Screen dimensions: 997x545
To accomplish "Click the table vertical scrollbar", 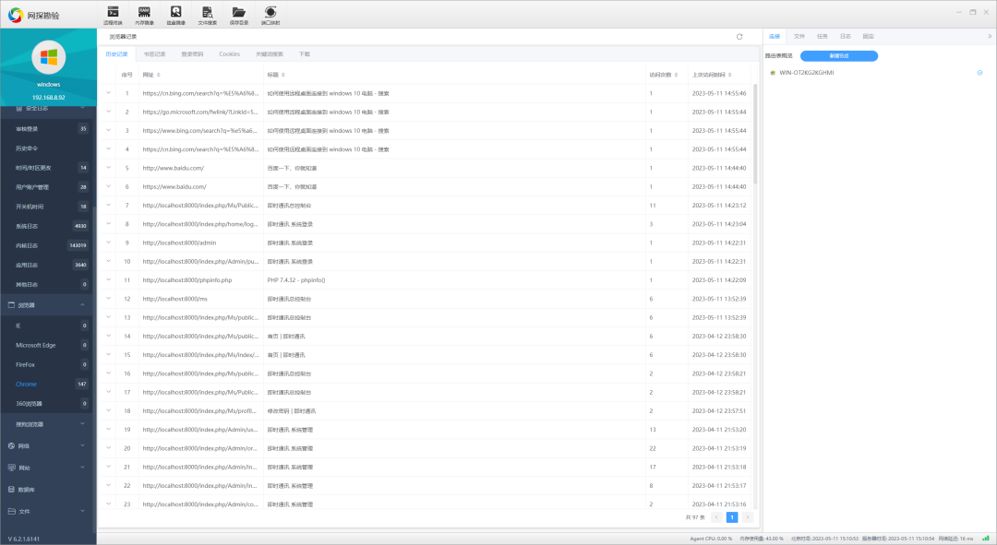I will [x=755, y=134].
